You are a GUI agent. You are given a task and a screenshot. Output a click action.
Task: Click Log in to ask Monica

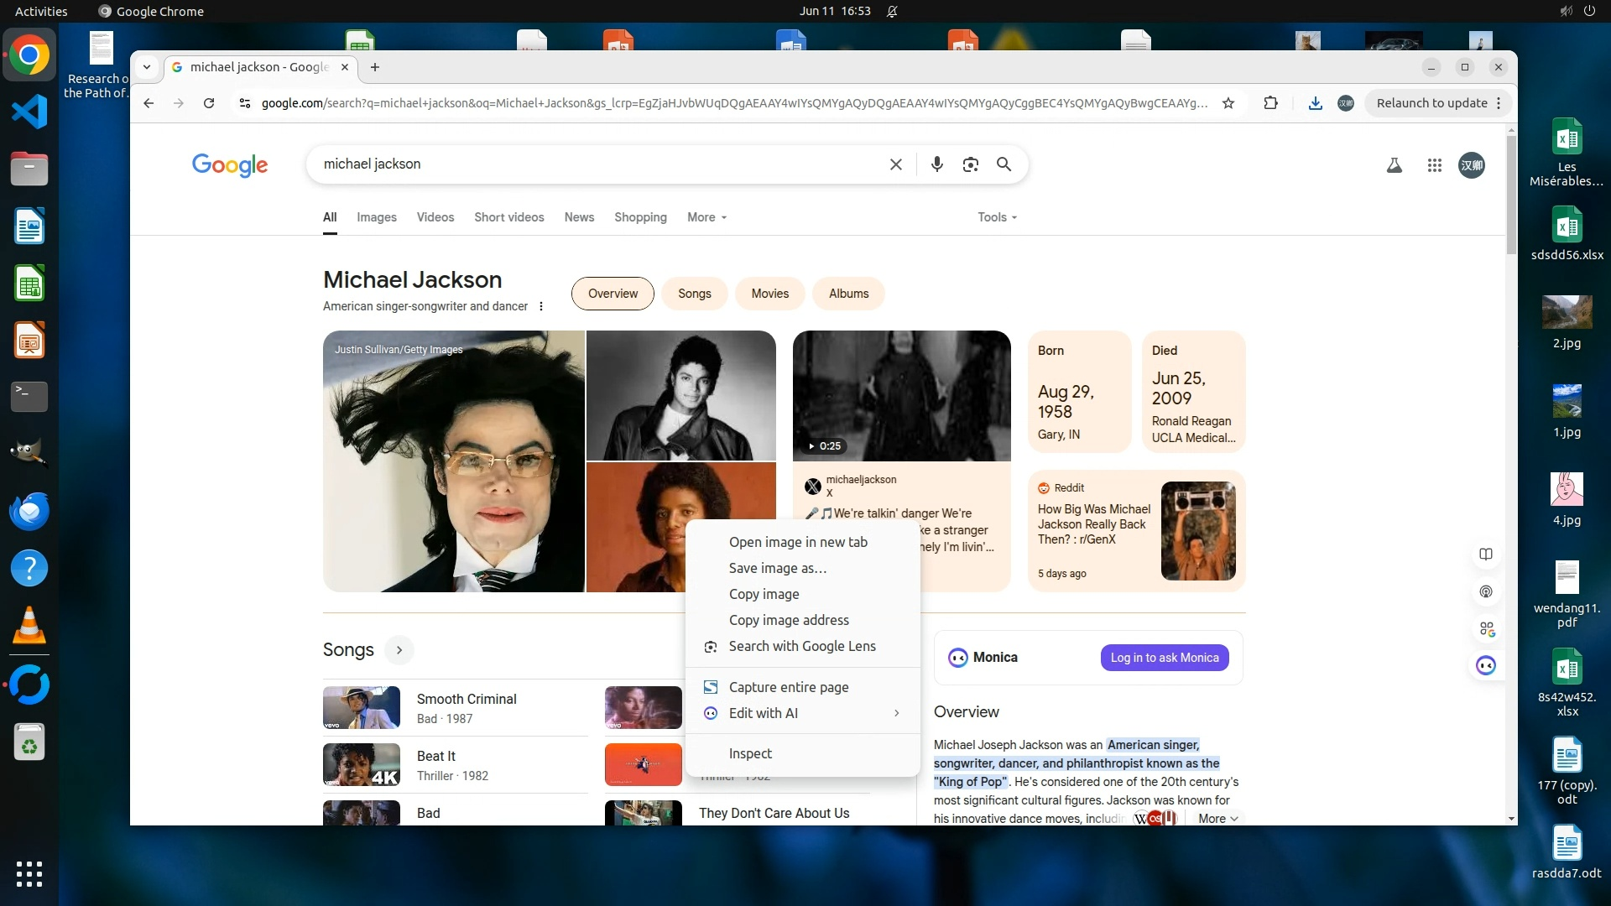click(1164, 658)
